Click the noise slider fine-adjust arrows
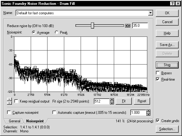 [128, 26]
